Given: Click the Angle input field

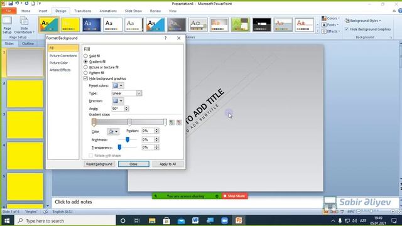Looking at the screenshot, I should [117, 109].
